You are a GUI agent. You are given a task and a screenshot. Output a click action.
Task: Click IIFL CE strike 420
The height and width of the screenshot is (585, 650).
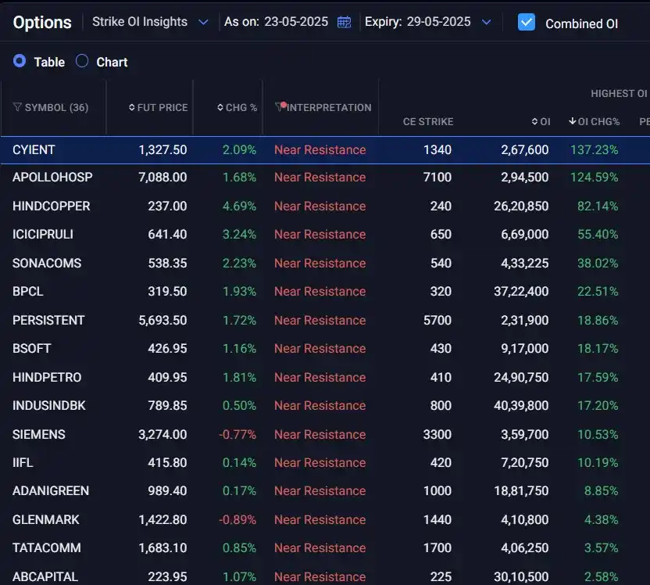click(x=441, y=463)
